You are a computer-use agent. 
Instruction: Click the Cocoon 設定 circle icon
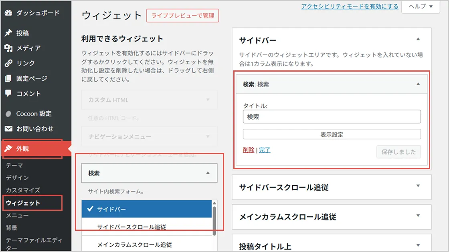[8, 114]
